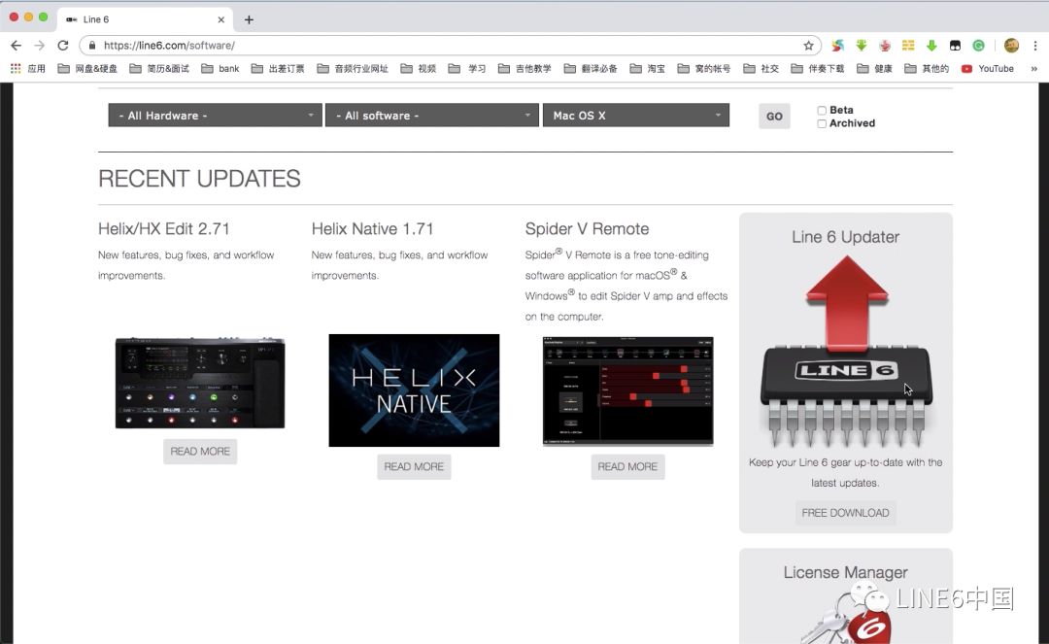Enable the Archived checkbox

click(x=822, y=123)
